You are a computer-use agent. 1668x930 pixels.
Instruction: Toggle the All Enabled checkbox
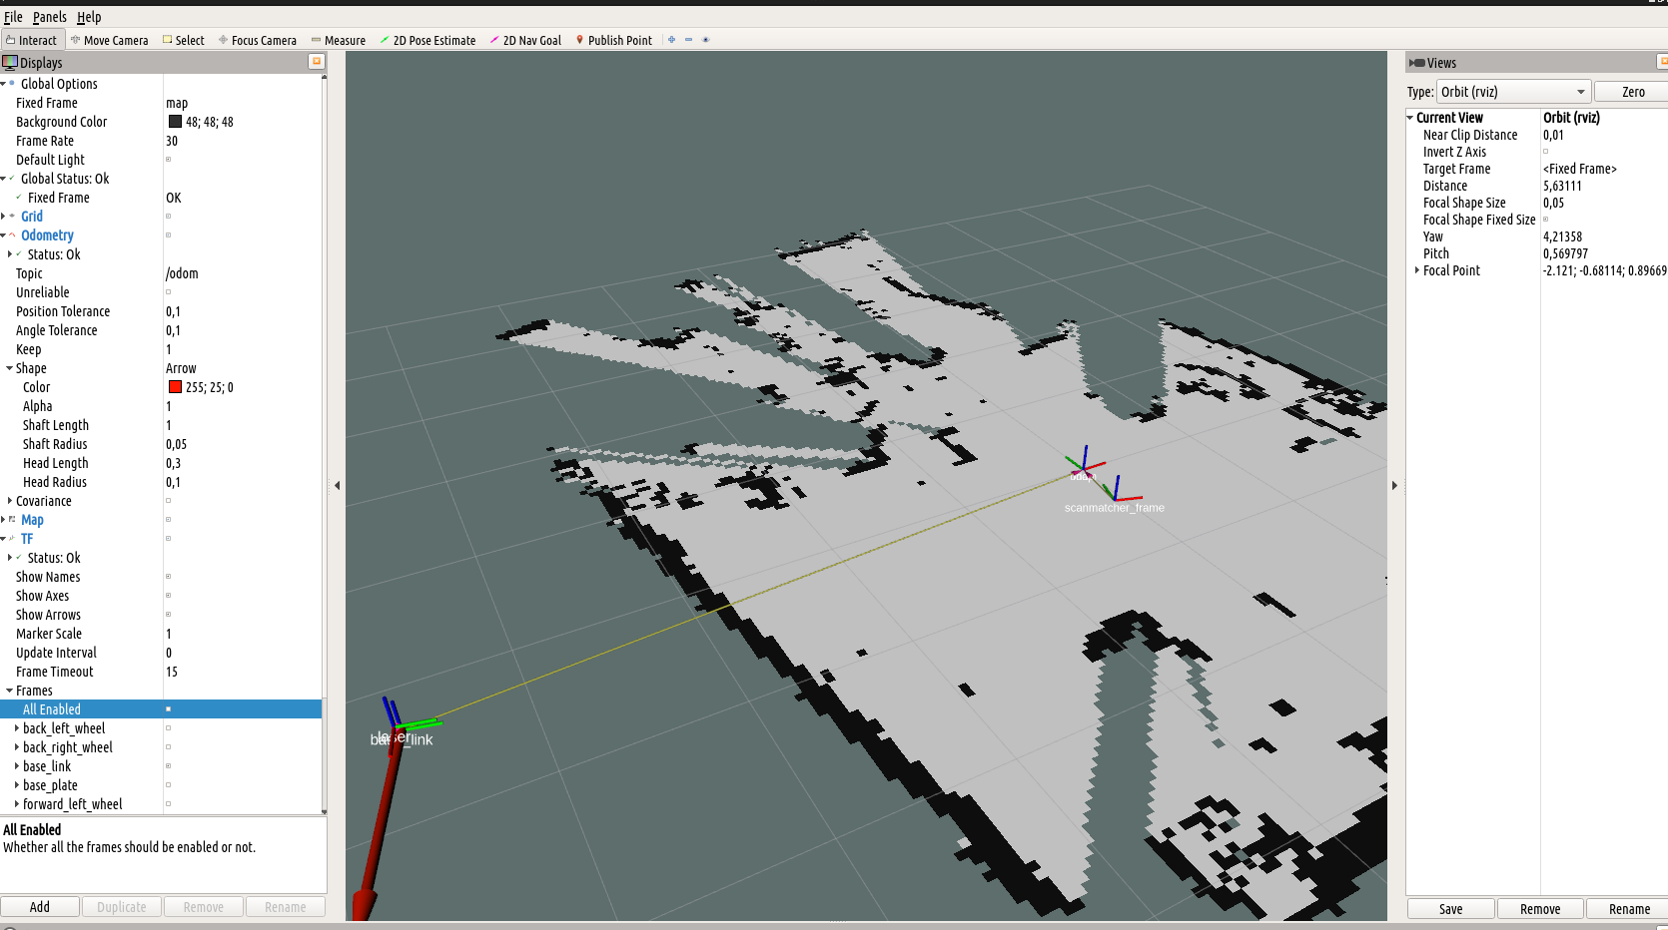coord(168,709)
